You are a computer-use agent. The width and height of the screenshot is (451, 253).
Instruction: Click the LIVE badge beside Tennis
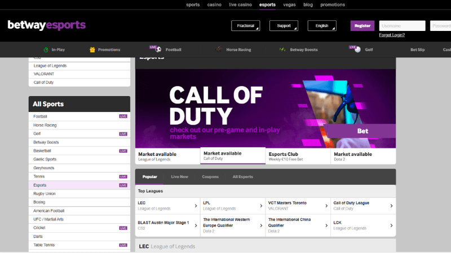pos(123,177)
